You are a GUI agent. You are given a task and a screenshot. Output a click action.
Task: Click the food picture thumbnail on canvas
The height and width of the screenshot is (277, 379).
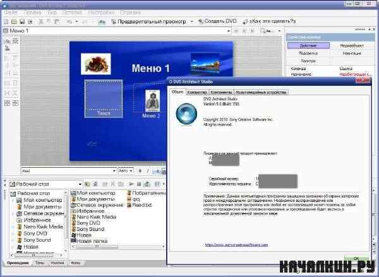(x=96, y=64)
